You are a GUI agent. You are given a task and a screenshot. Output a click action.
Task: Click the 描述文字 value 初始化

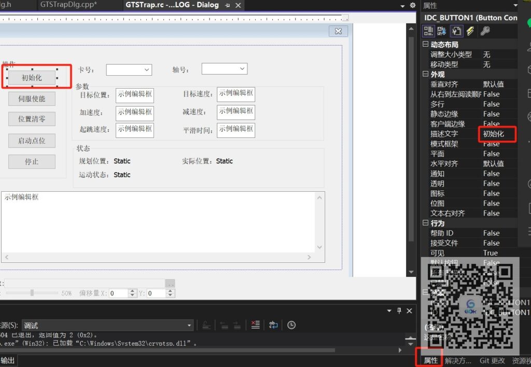click(494, 134)
